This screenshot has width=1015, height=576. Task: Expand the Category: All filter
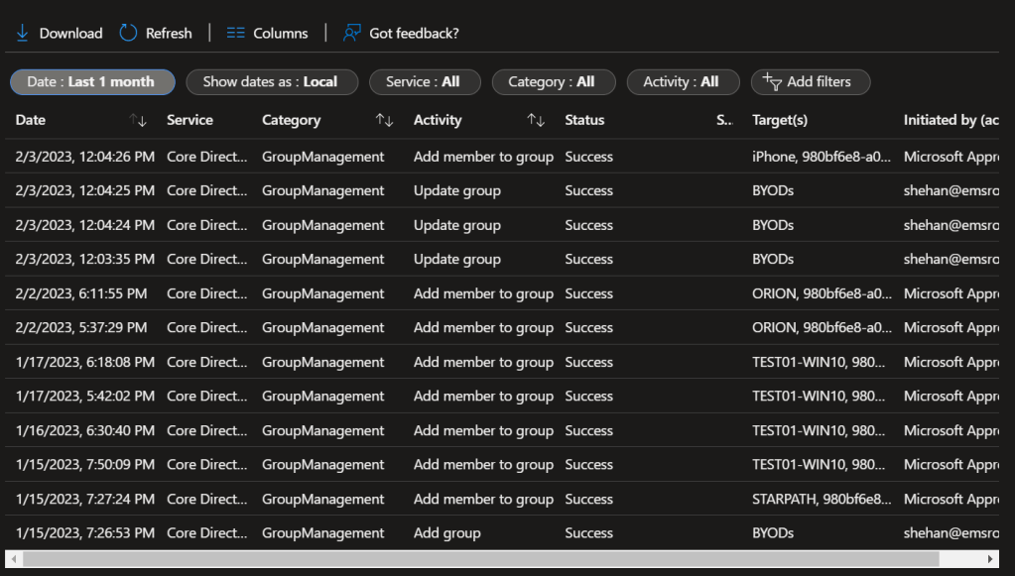(x=553, y=82)
